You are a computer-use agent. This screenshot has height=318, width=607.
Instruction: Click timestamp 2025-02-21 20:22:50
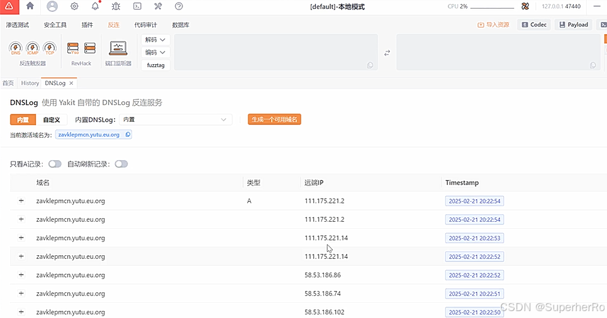coord(474,312)
